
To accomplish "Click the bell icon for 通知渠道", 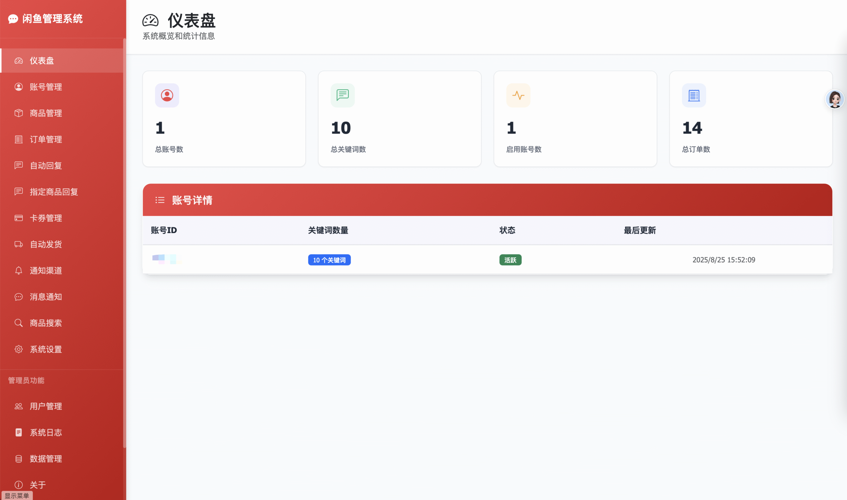I will 19,271.
